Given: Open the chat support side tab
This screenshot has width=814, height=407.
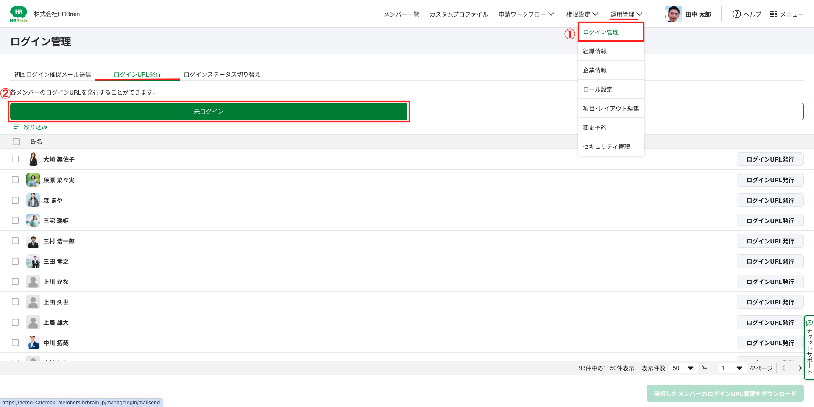Looking at the screenshot, I should (809, 347).
